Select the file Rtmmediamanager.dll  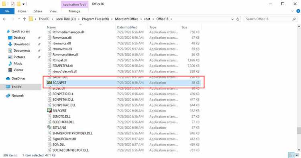pos(68,32)
